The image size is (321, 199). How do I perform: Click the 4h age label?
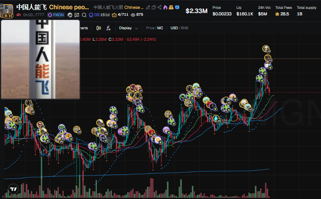pos(18,15)
